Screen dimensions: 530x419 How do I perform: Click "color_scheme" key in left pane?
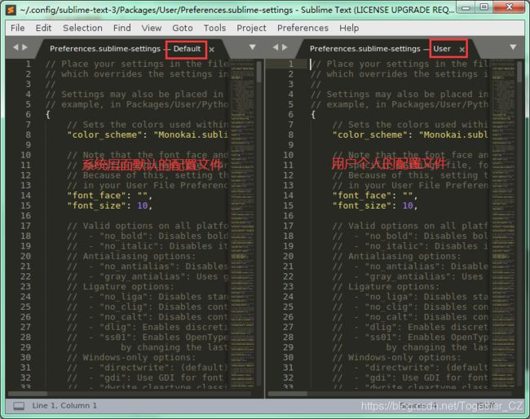click(x=104, y=135)
